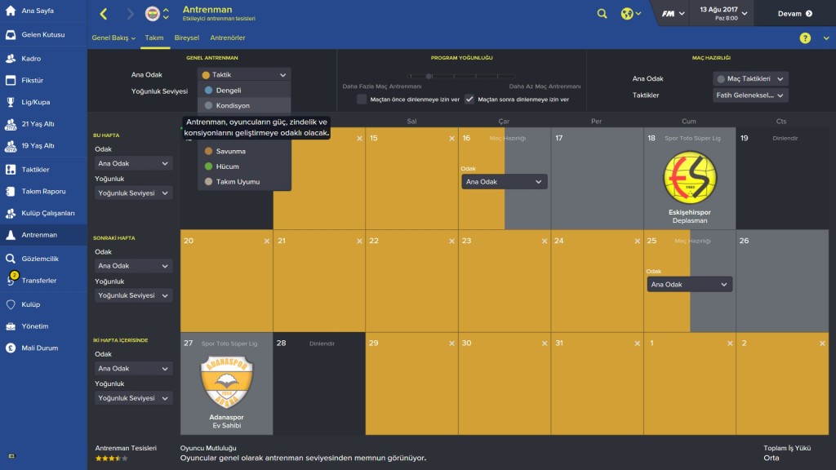Go back with left arrow

pyautogui.click(x=104, y=14)
